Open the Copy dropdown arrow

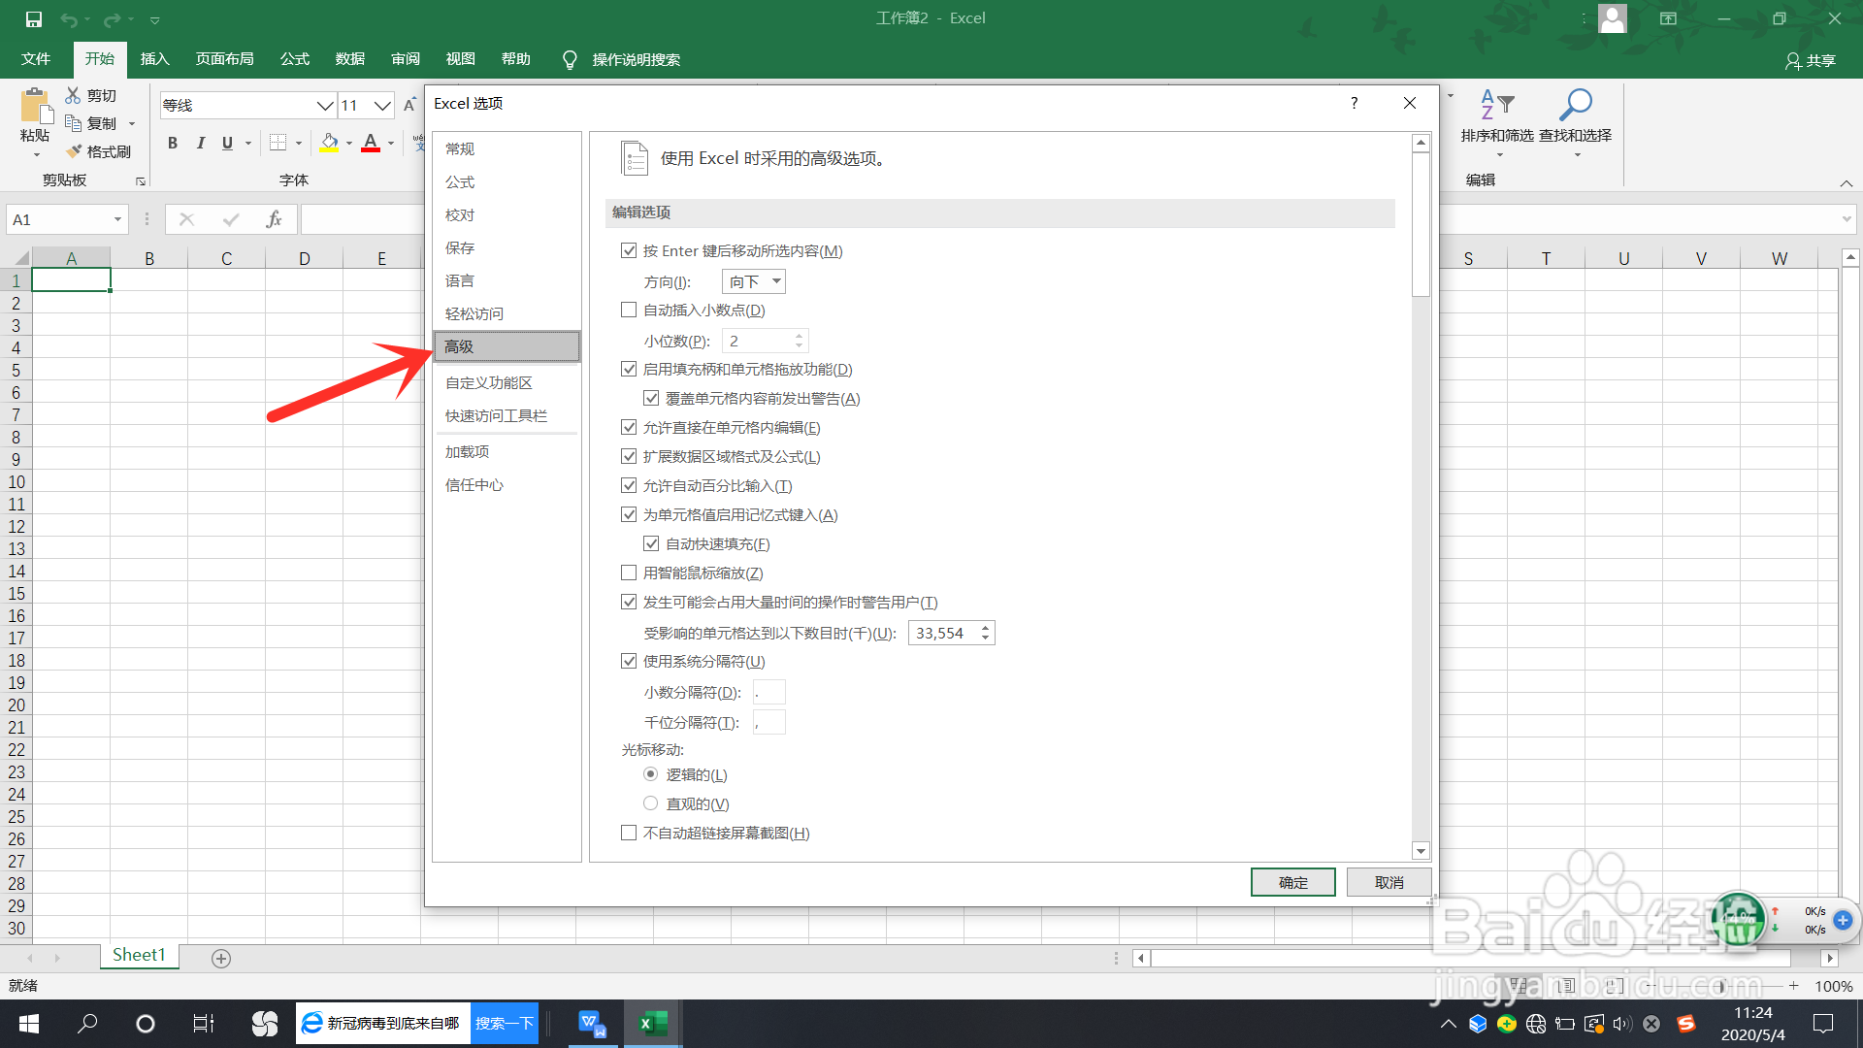pyautogui.click(x=132, y=123)
